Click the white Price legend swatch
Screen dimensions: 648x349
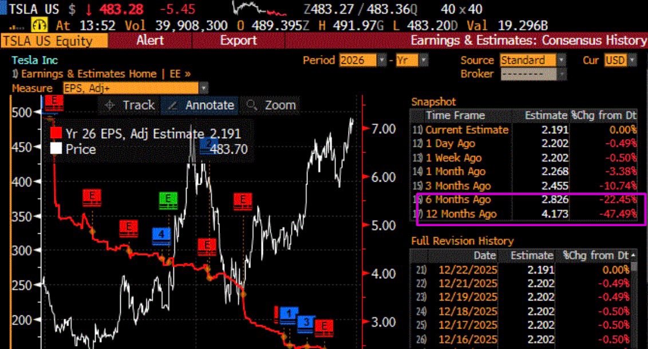[x=56, y=149]
